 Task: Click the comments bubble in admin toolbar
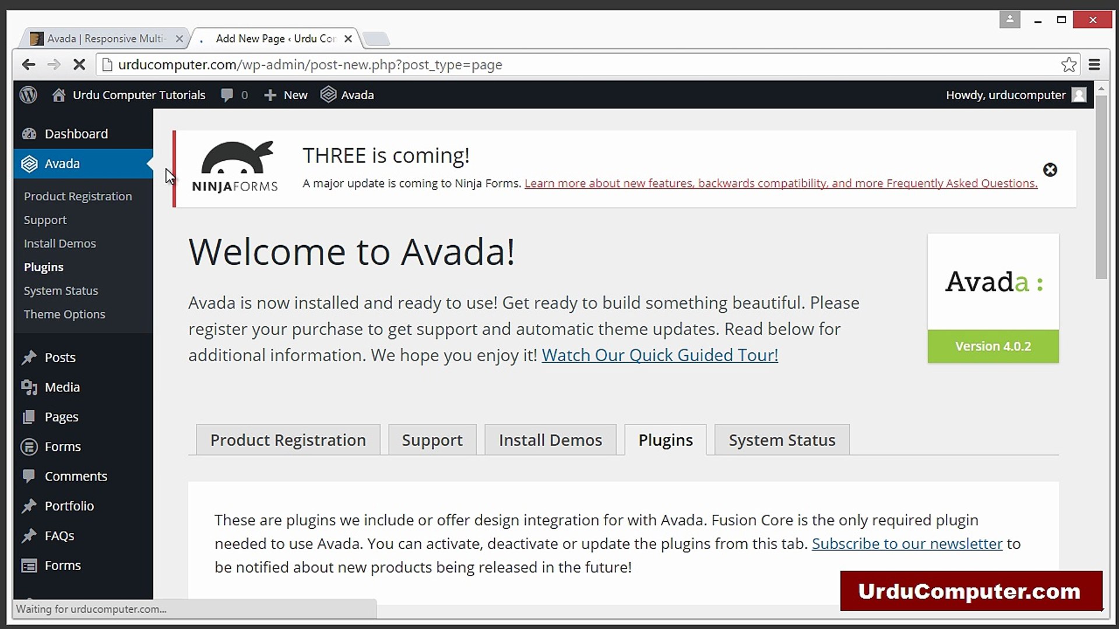228,94
